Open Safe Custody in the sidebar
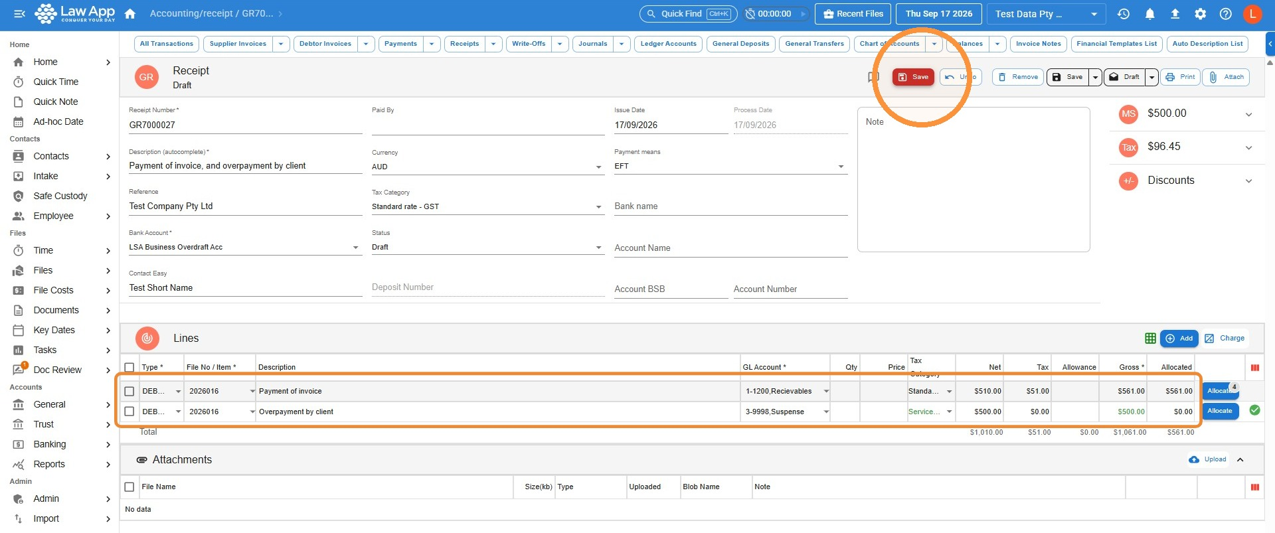 point(60,196)
